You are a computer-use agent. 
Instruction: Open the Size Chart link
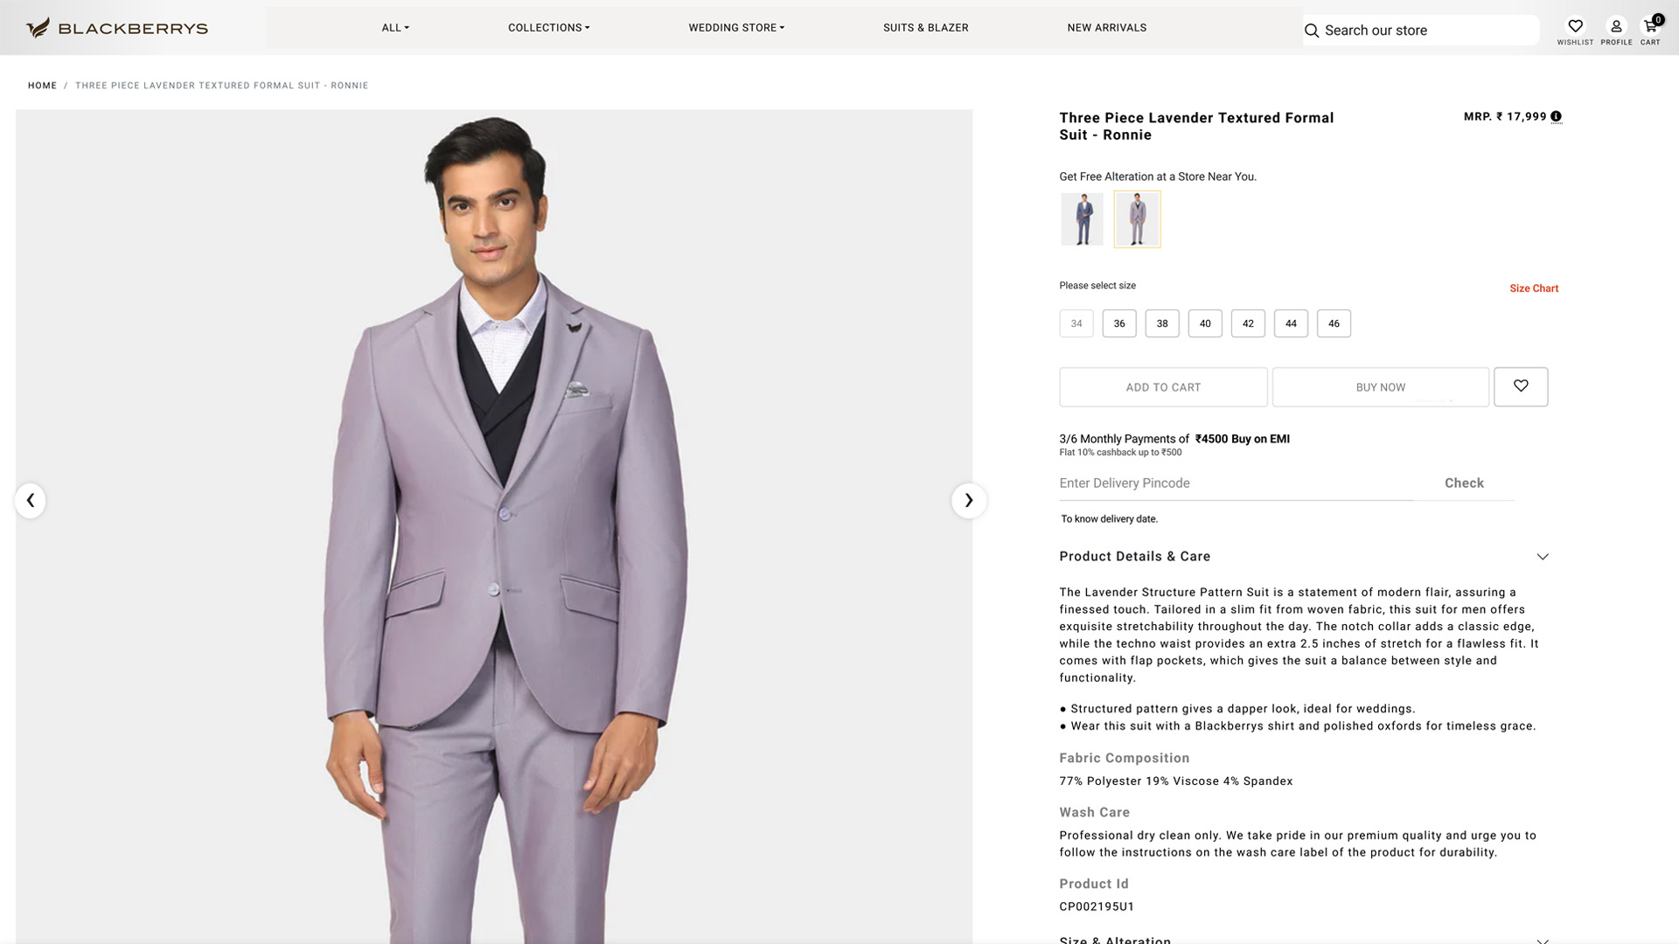(x=1534, y=288)
